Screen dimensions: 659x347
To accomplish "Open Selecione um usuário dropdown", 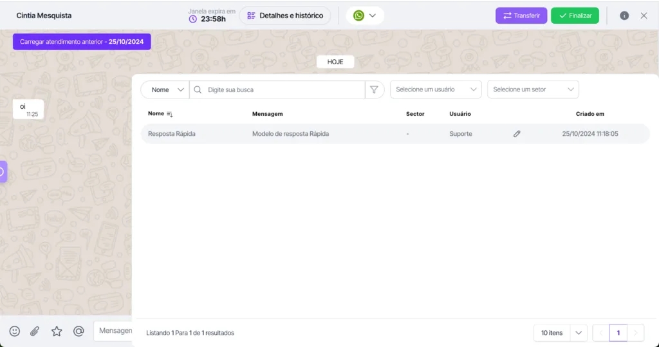I will coord(436,89).
